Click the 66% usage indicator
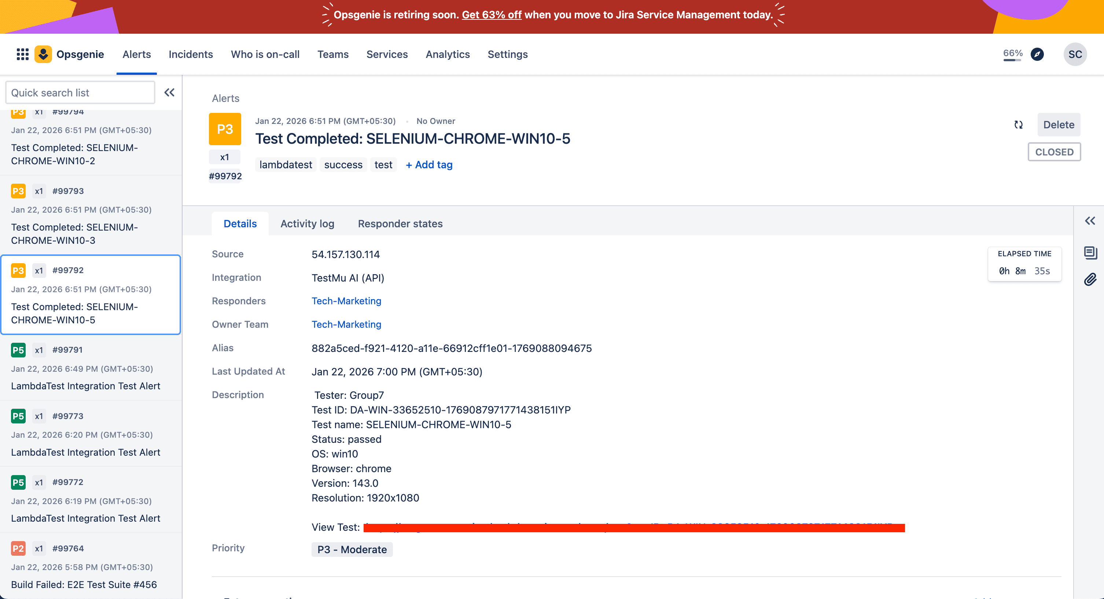Screen dimensions: 1104x599 (1012, 54)
